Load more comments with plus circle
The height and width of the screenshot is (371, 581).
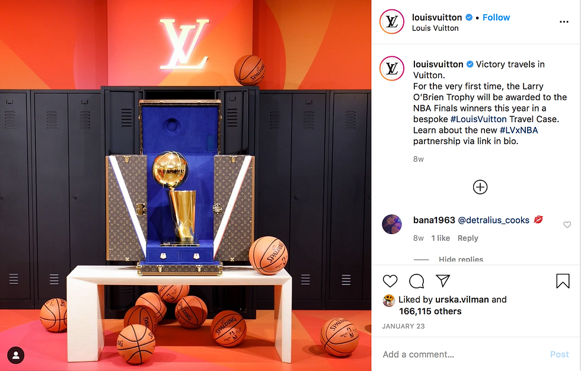point(480,187)
